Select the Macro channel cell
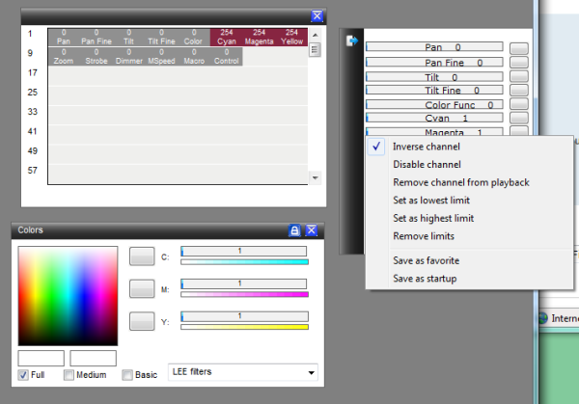579x404 pixels. pyautogui.click(x=194, y=57)
